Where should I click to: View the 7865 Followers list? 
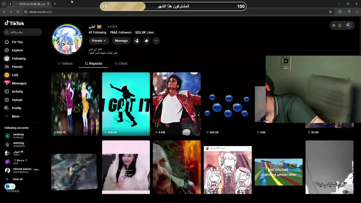[121, 32]
